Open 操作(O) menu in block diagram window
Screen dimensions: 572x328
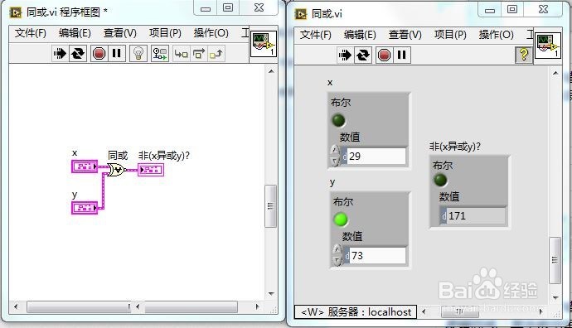(x=211, y=33)
